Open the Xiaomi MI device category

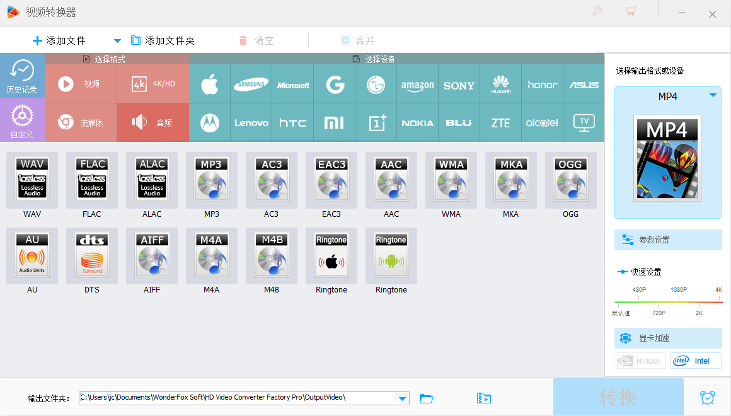tap(335, 123)
